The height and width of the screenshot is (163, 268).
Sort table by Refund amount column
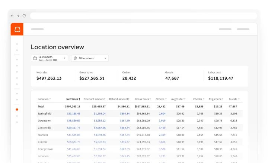(119, 99)
